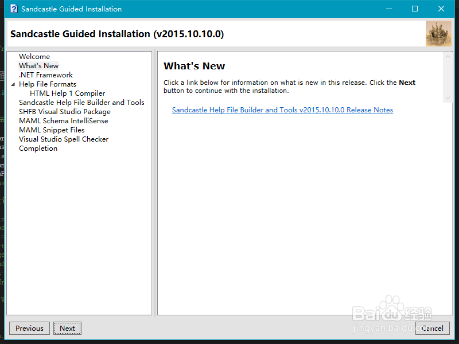Select the Help File Formats entry
Image resolution: width=459 pixels, height=344 pixels.
pos(48,84)
